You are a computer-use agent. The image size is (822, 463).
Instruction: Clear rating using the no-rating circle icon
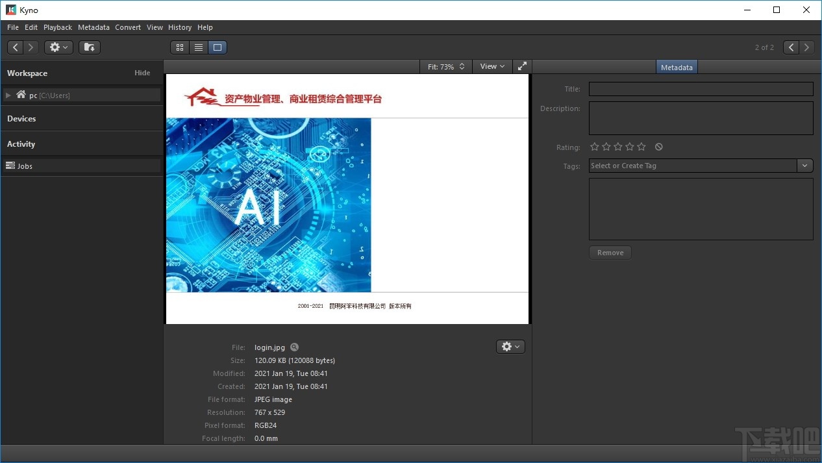659,147
